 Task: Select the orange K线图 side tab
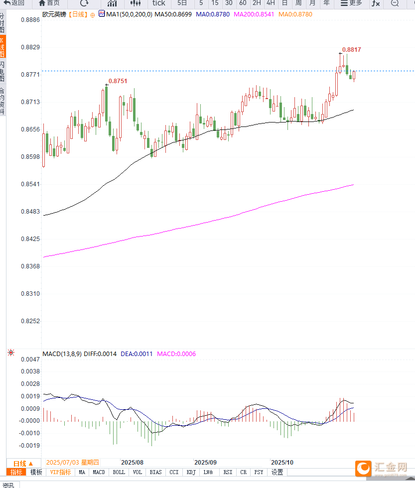[2, 47]
